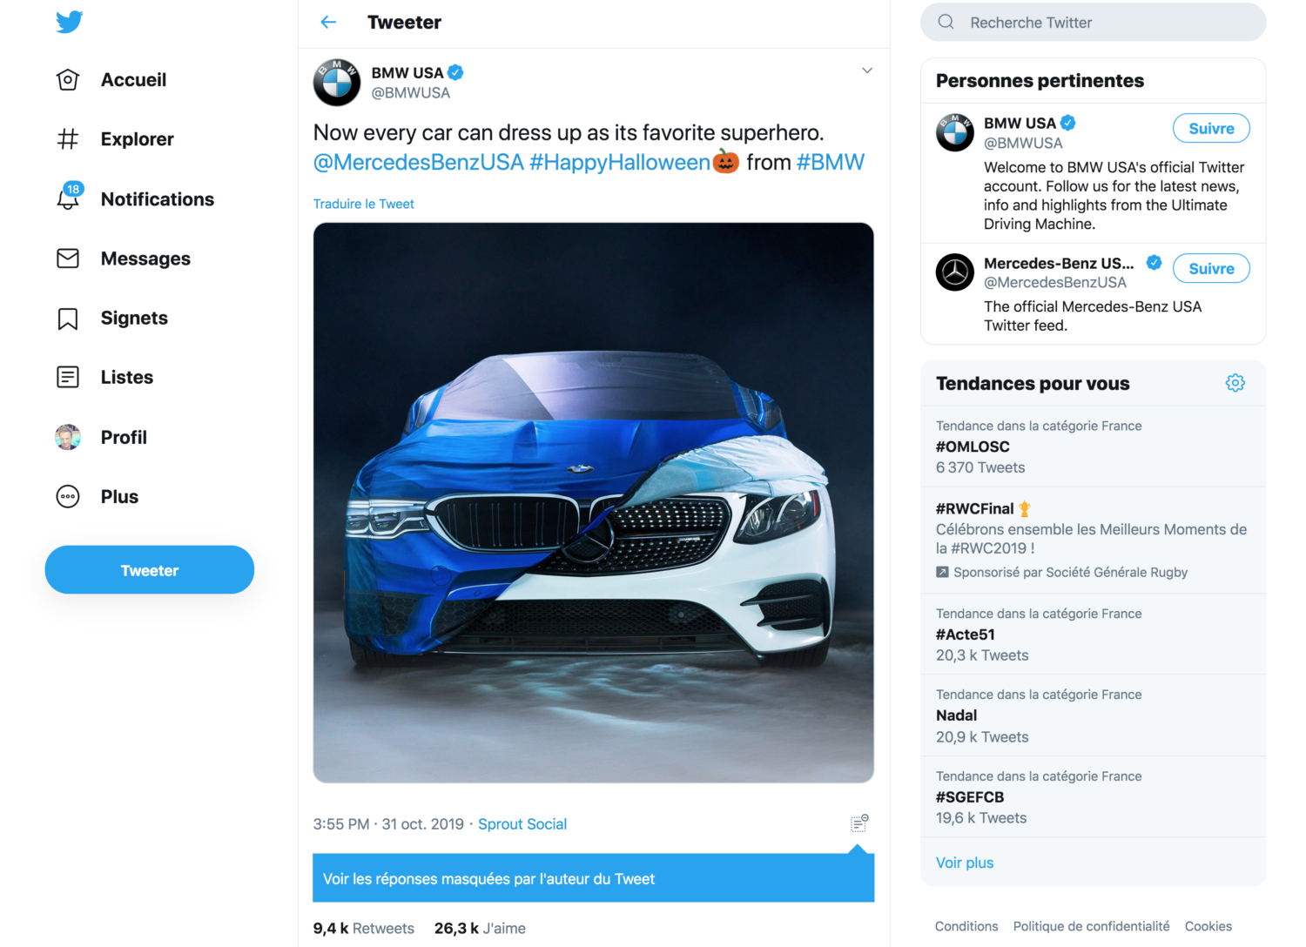
Task: Open the Listes icon
Action: [x=68, y=377]
